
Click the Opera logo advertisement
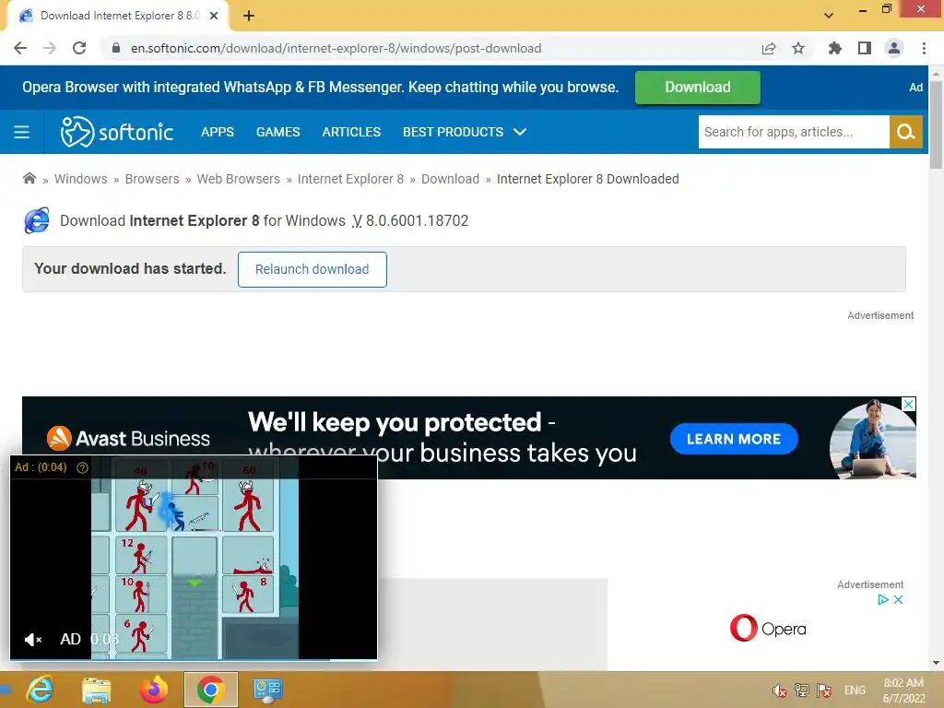click(x=768, y=628)
